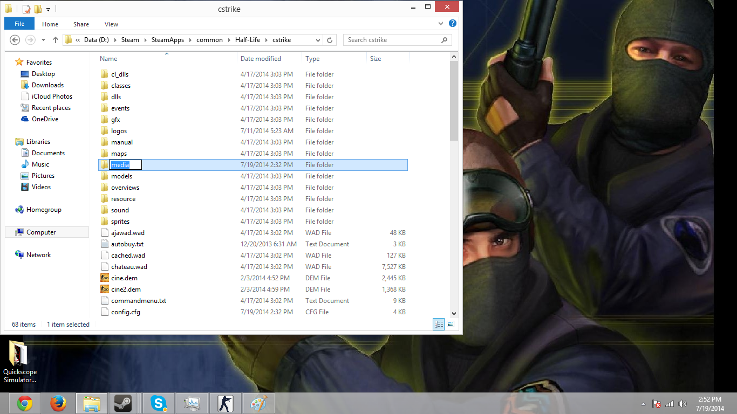Sort files by the Type column
Viewport: 737px width, 414px height.
point(335,59)
